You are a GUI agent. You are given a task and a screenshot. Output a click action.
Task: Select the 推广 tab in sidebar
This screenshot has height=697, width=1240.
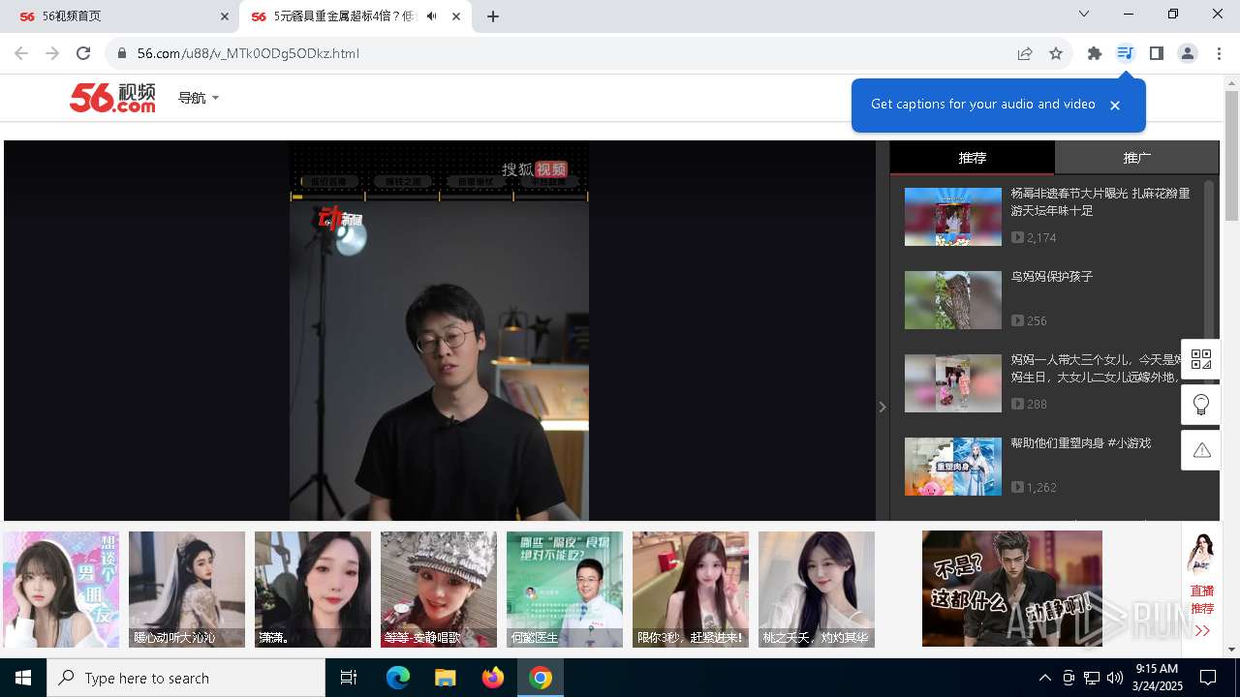1137,158
